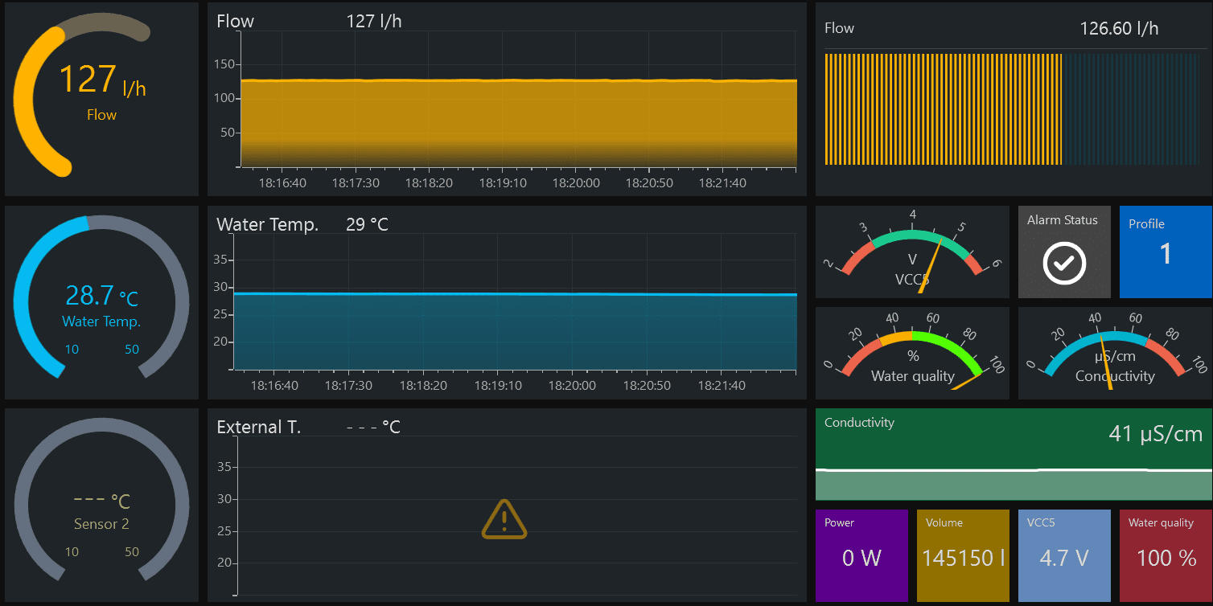The width and height of the screenshot is (1213, 606).
Task: Click the --- °C value in Sensor 2 gauge
Action: 101,501
